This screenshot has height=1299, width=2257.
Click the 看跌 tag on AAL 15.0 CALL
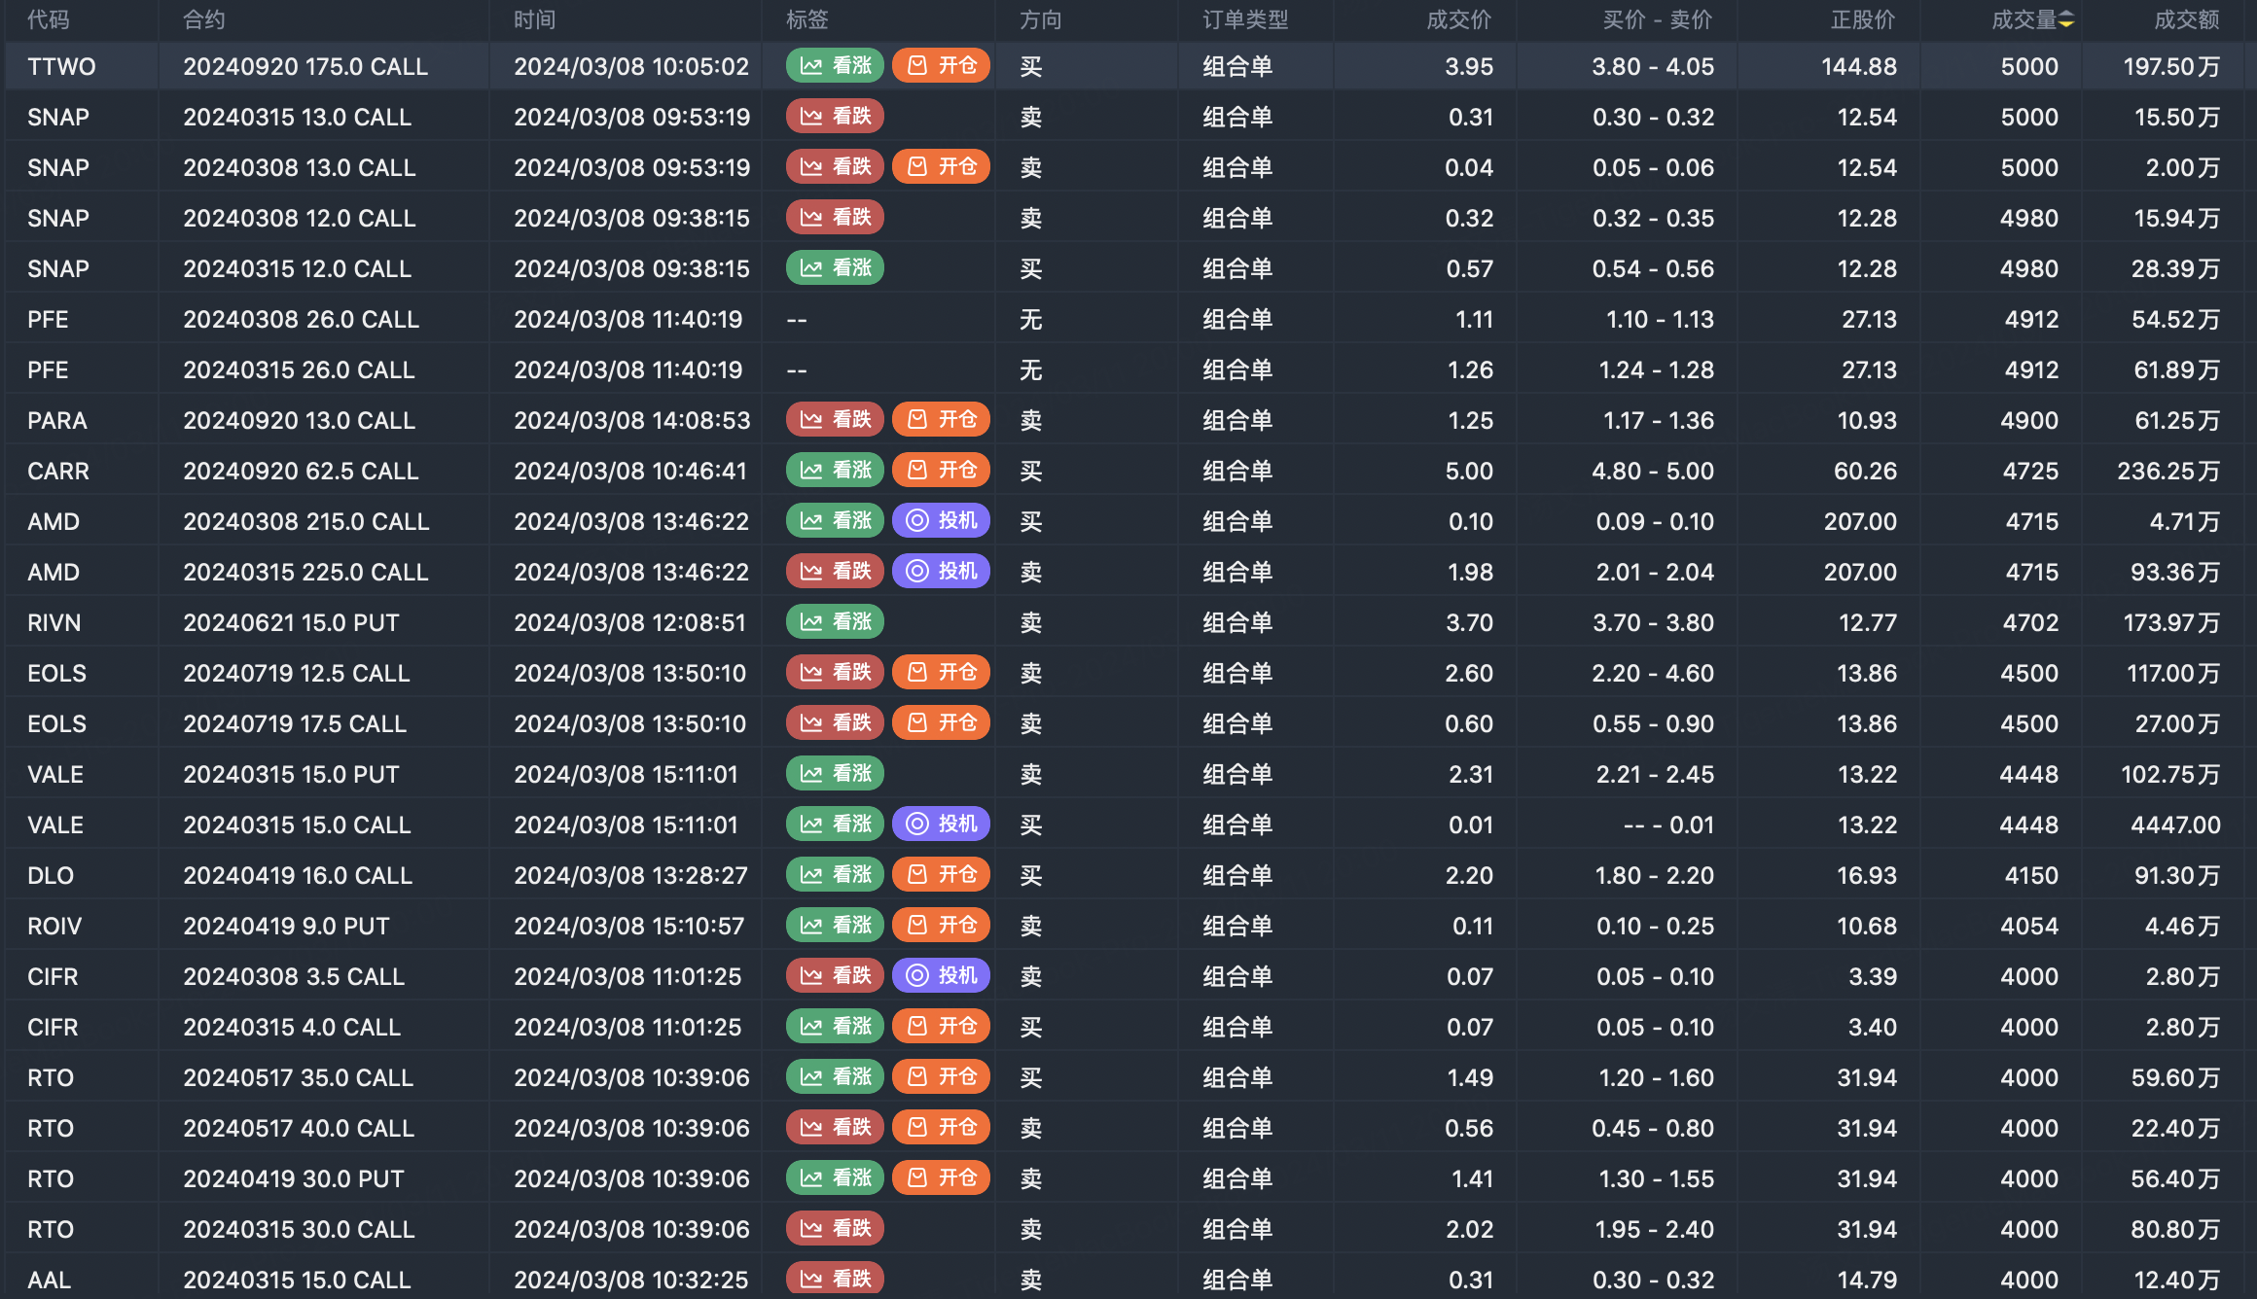point(835,1278)
